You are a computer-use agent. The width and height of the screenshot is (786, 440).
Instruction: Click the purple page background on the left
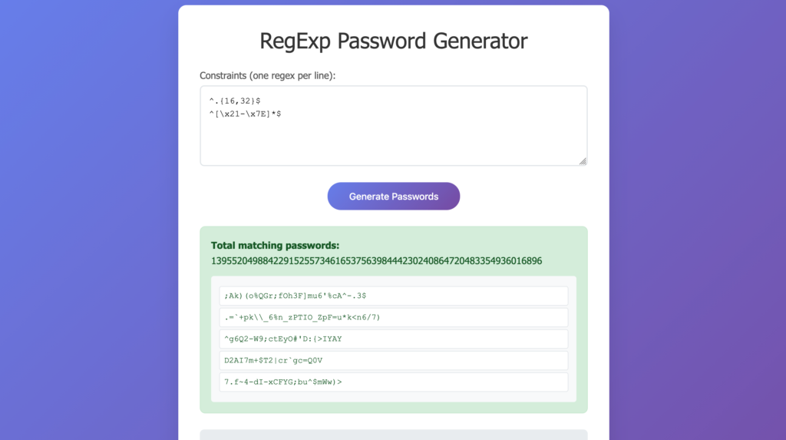(84, 230)
